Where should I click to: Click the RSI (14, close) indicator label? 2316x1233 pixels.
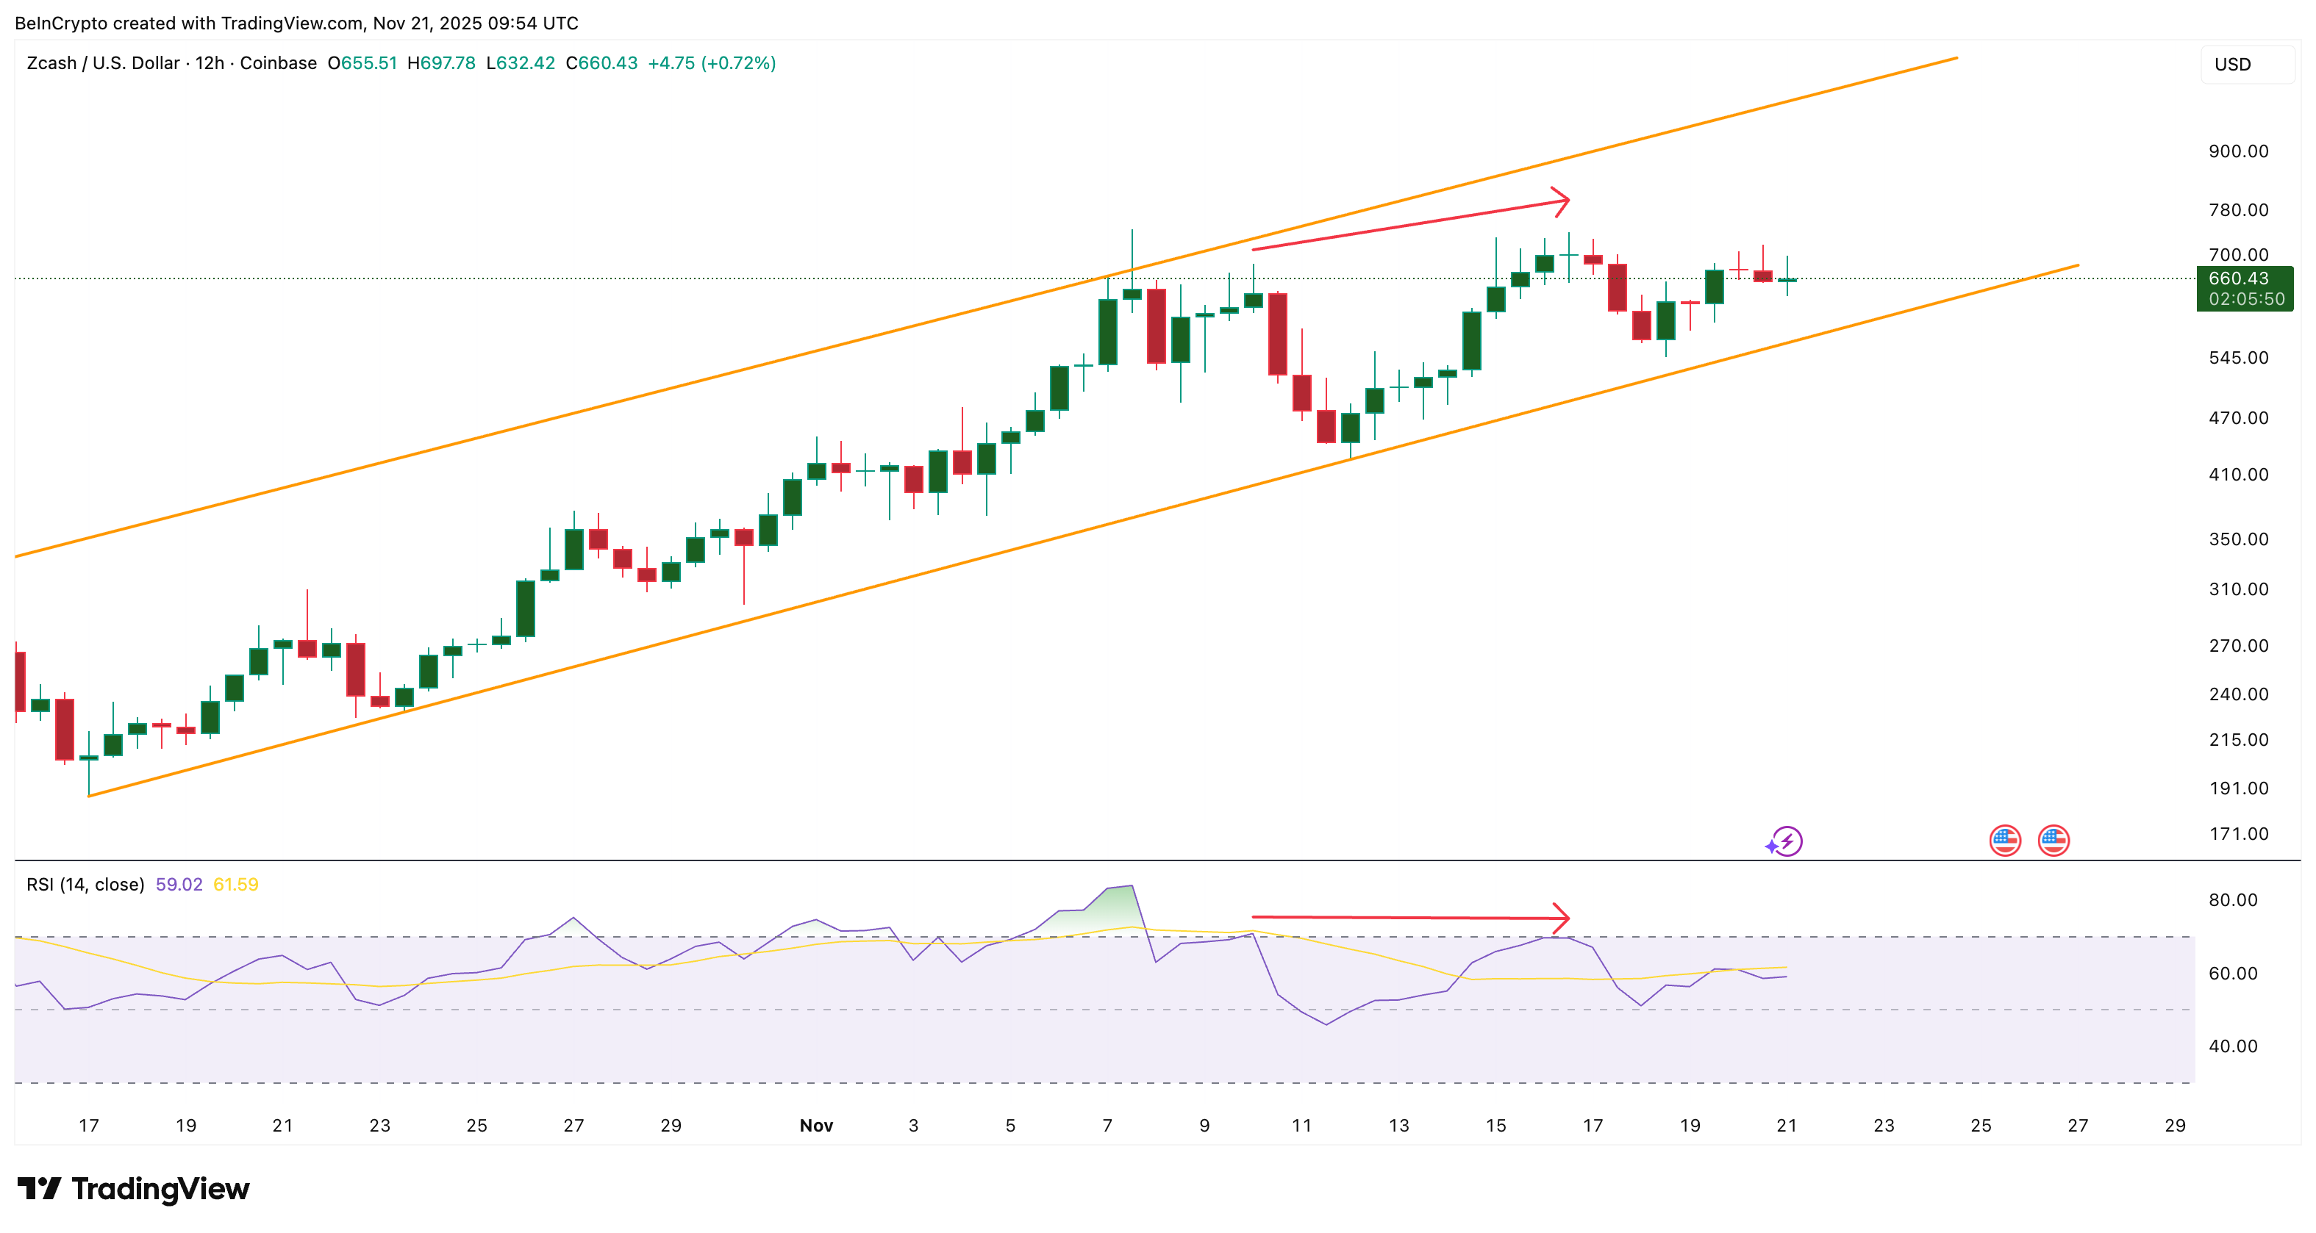[x=84, y=883]
